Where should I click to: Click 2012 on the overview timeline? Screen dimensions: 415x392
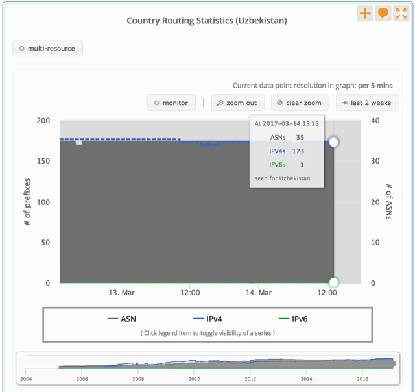pos(250,379)
